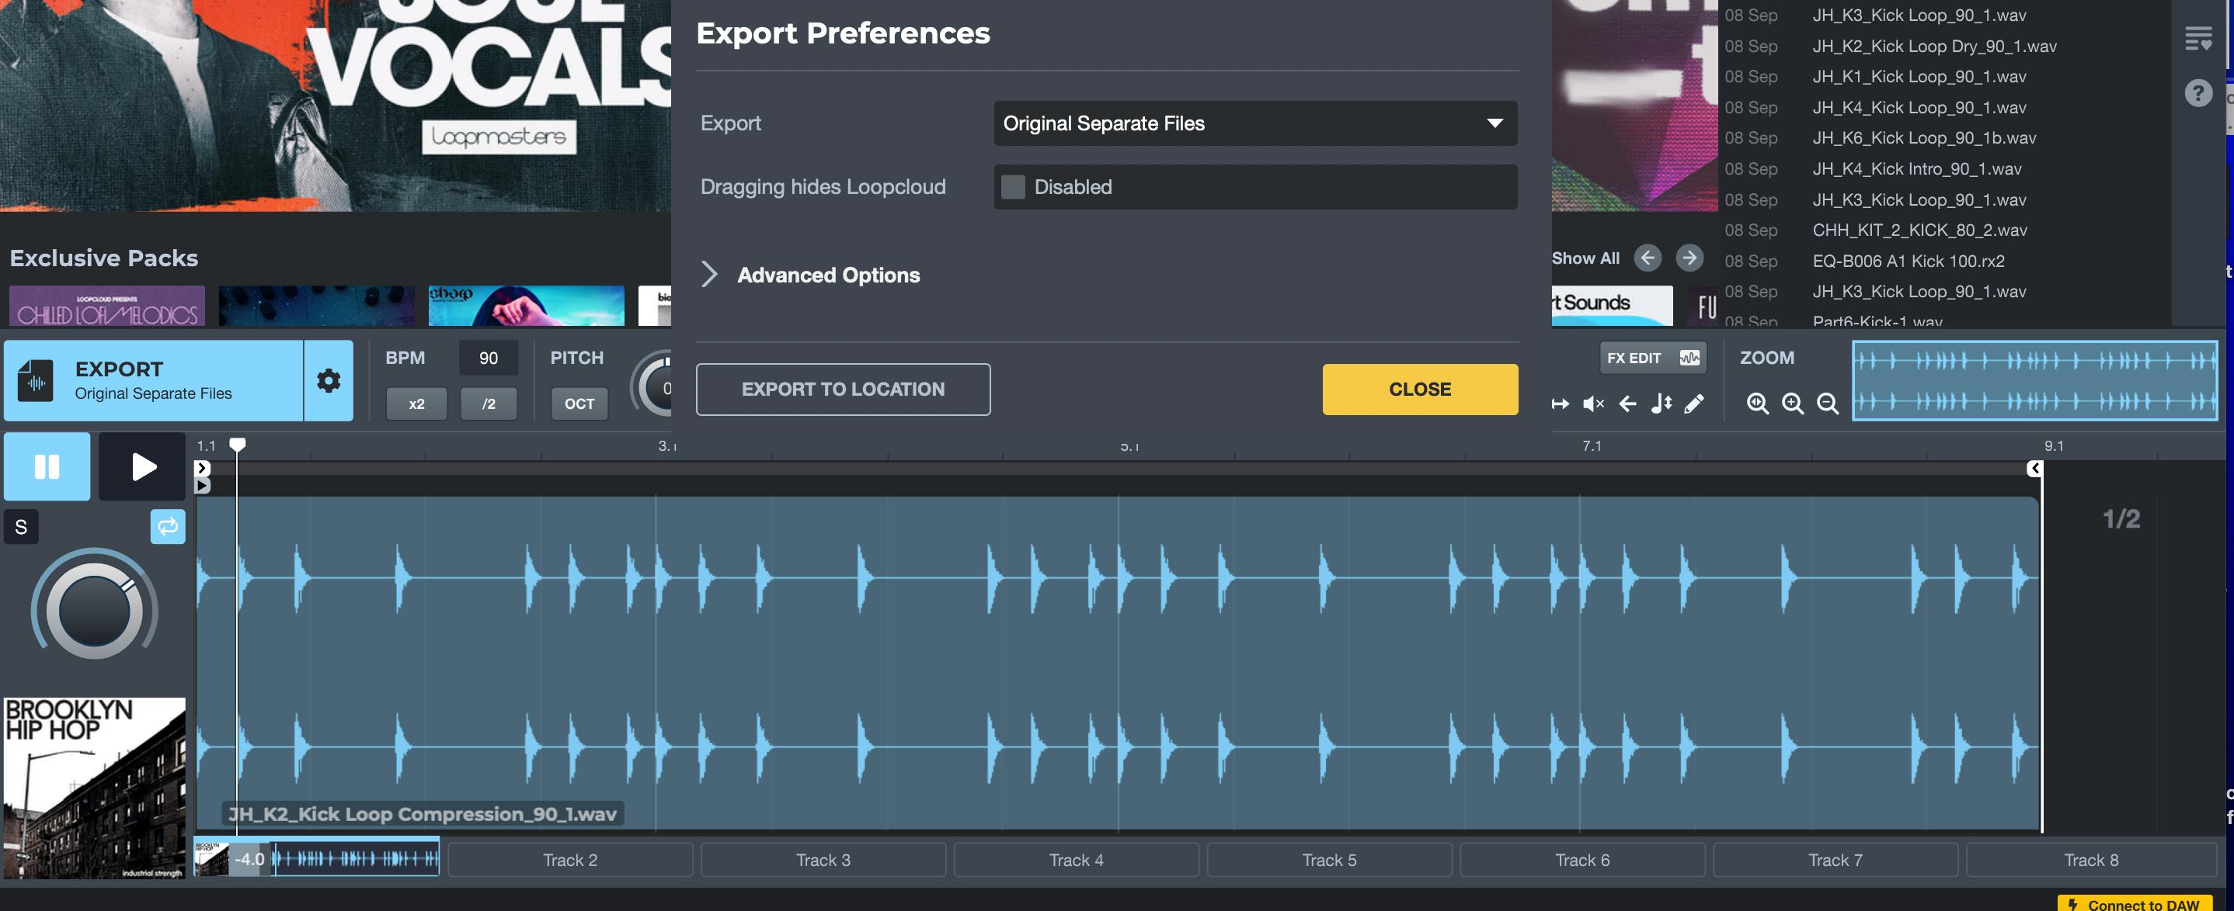Click the yellow CLOSE button
The height and width of the screenshot is (911, 2234).
click(x=1420, y=389)
